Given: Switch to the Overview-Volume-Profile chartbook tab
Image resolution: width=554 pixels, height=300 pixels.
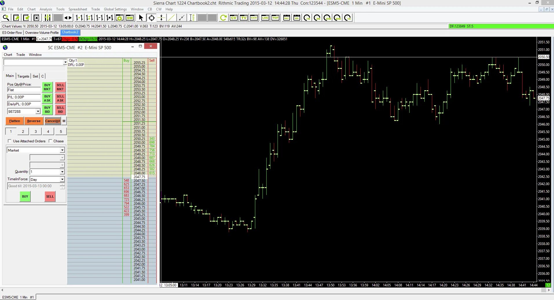Looking at the screenshot, I should (x=42, y=33).
